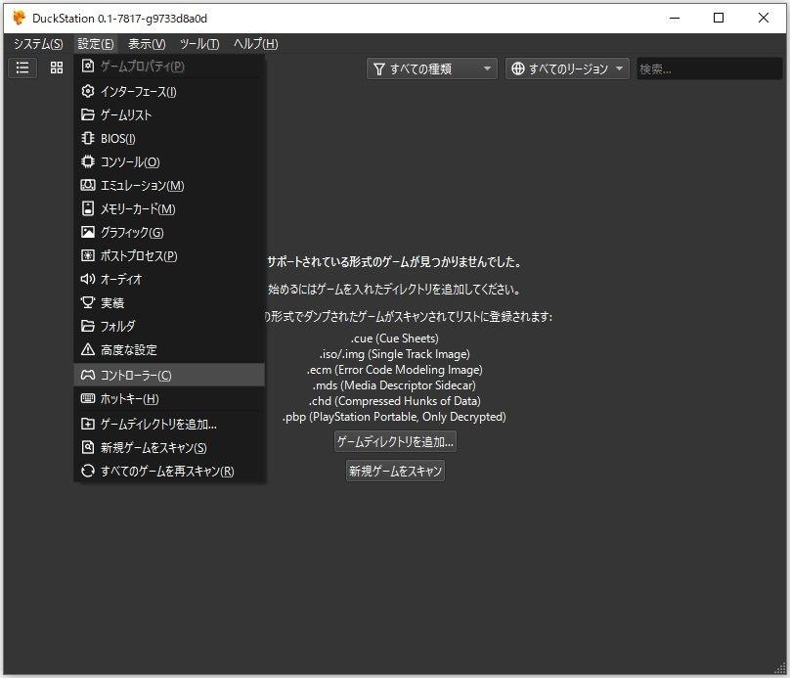Click .chd (Compressed Hunks of Data) text
This screenshot has width=790, height=678.
coord(394,401)
